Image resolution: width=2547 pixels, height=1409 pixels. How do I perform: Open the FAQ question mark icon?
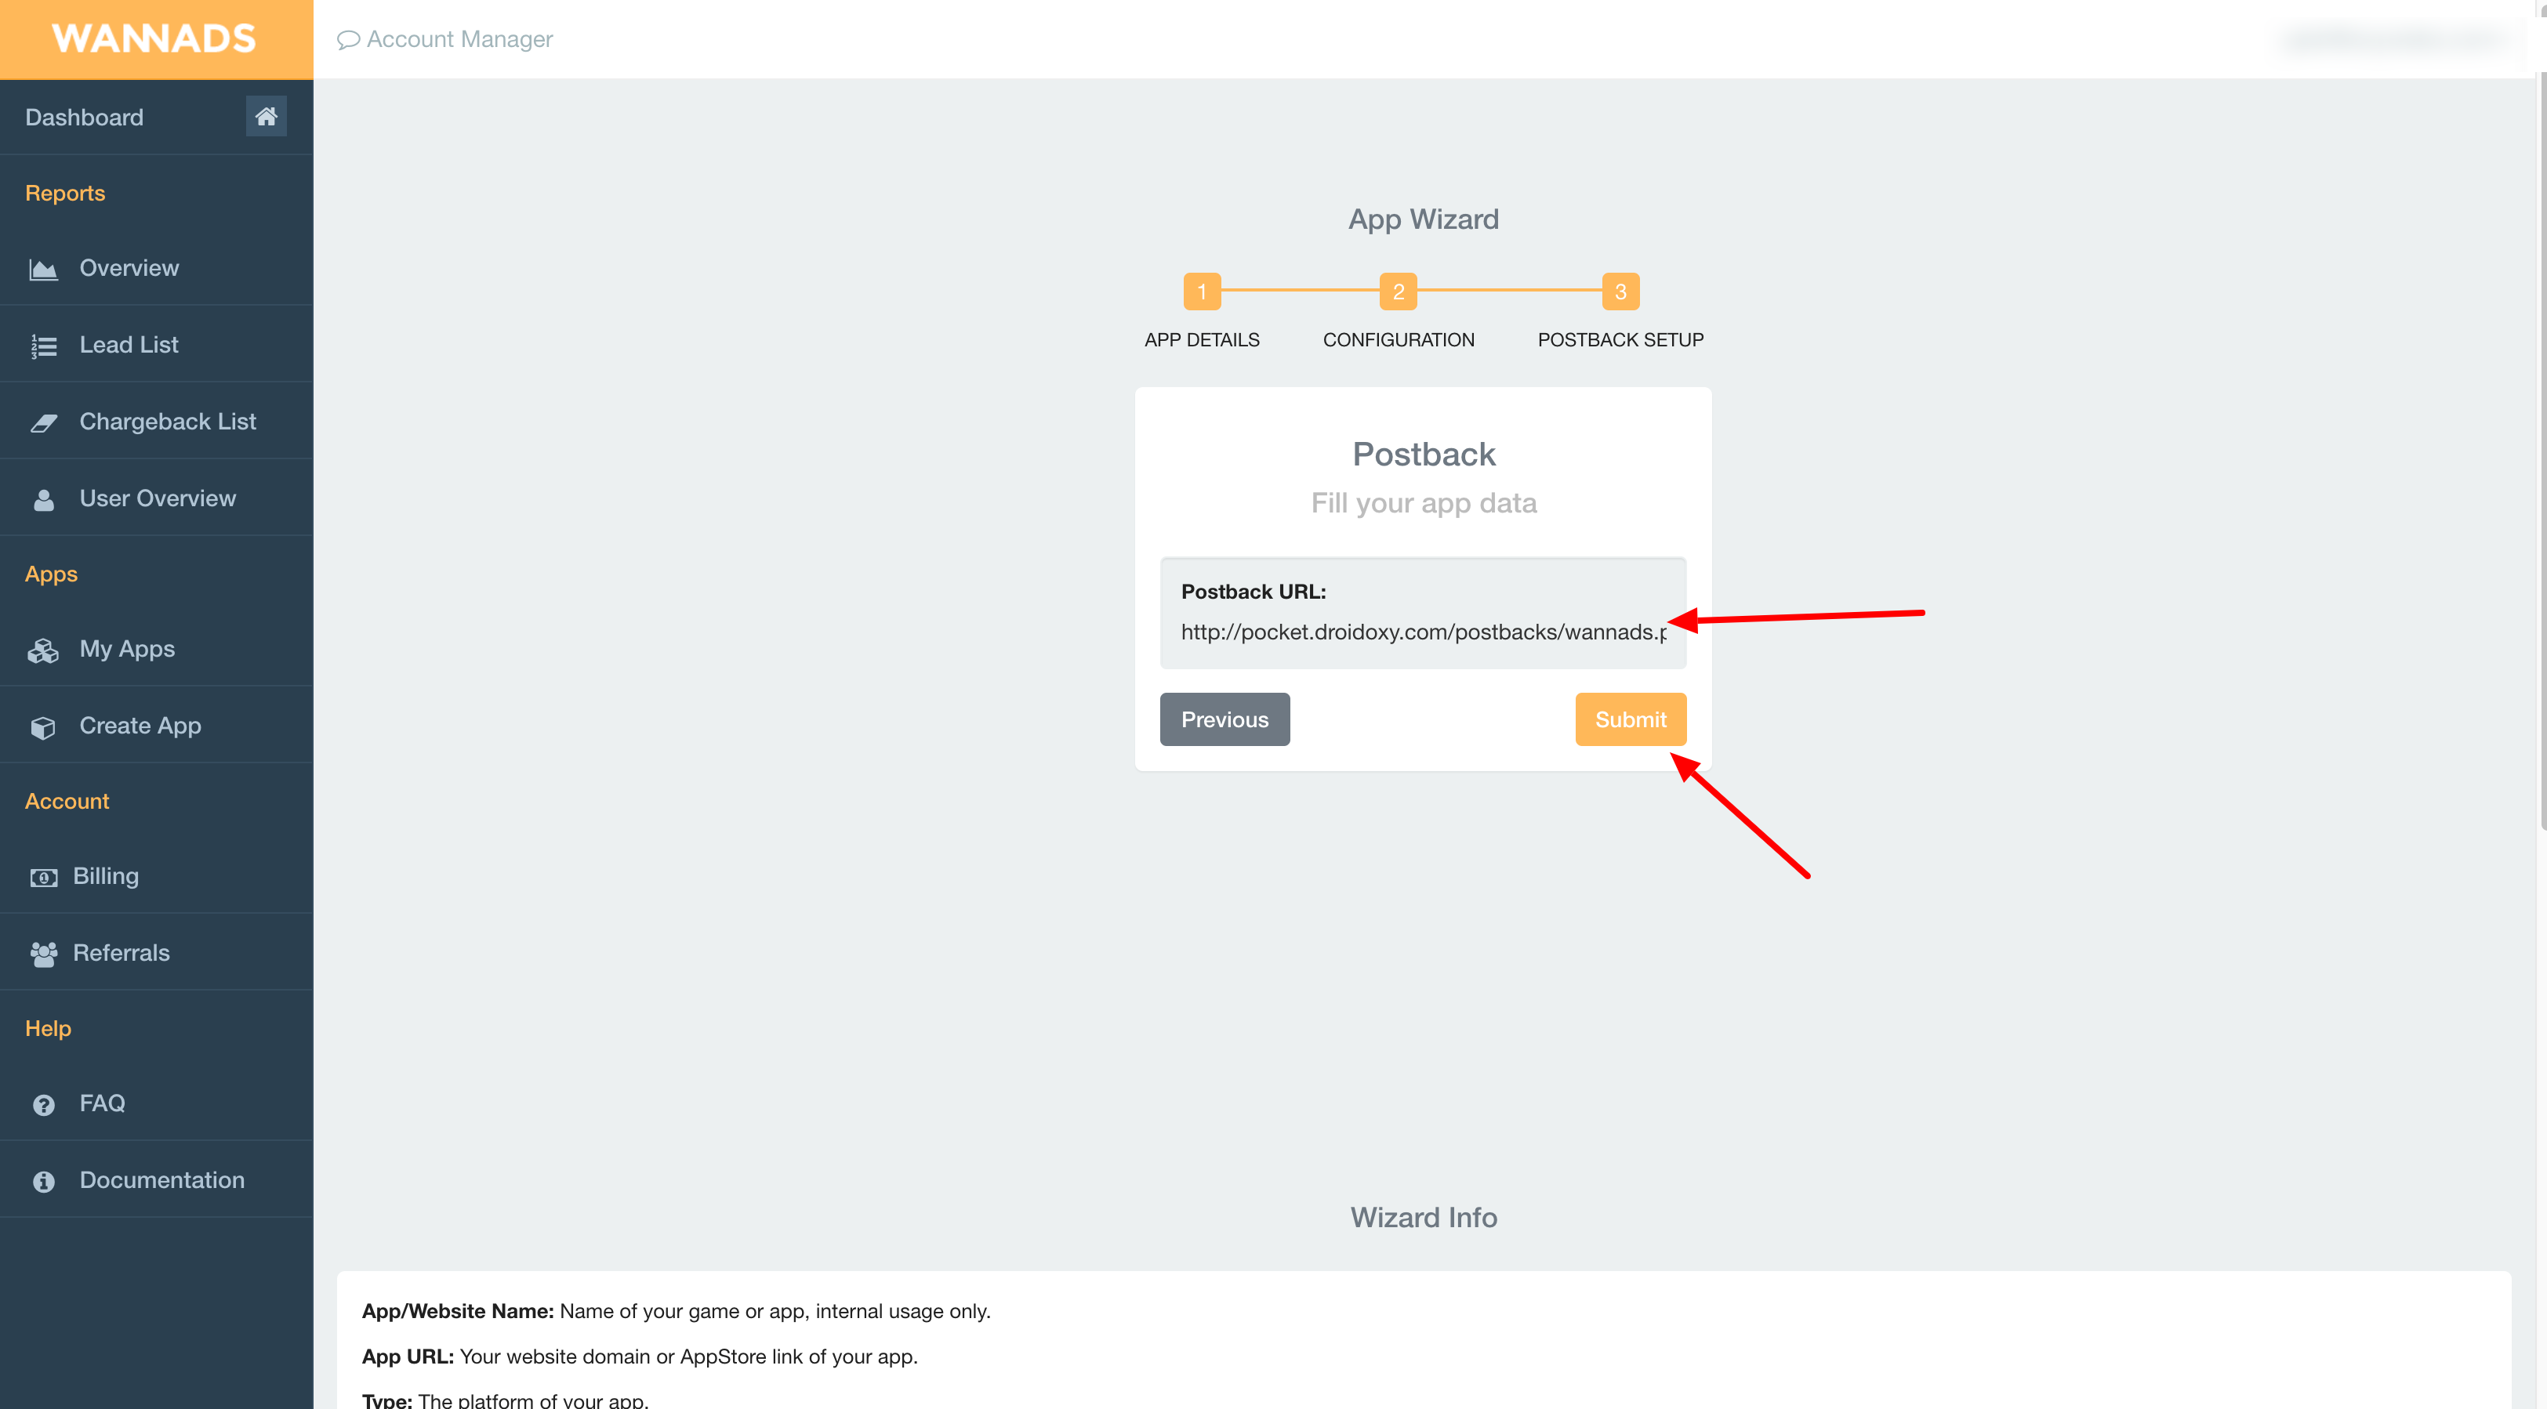pos(43,1105)
